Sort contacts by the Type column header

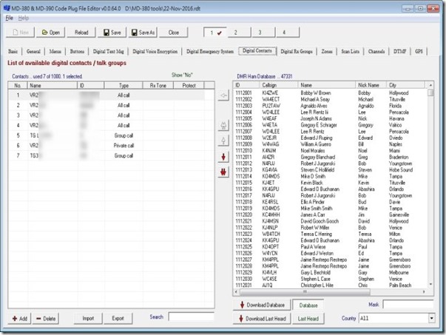pos(124,85)
